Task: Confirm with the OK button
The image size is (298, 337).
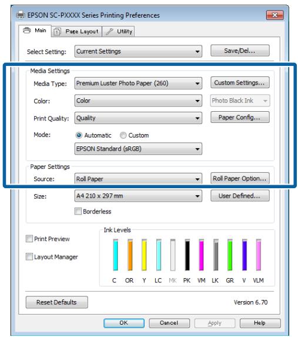Action: [124, 323]
